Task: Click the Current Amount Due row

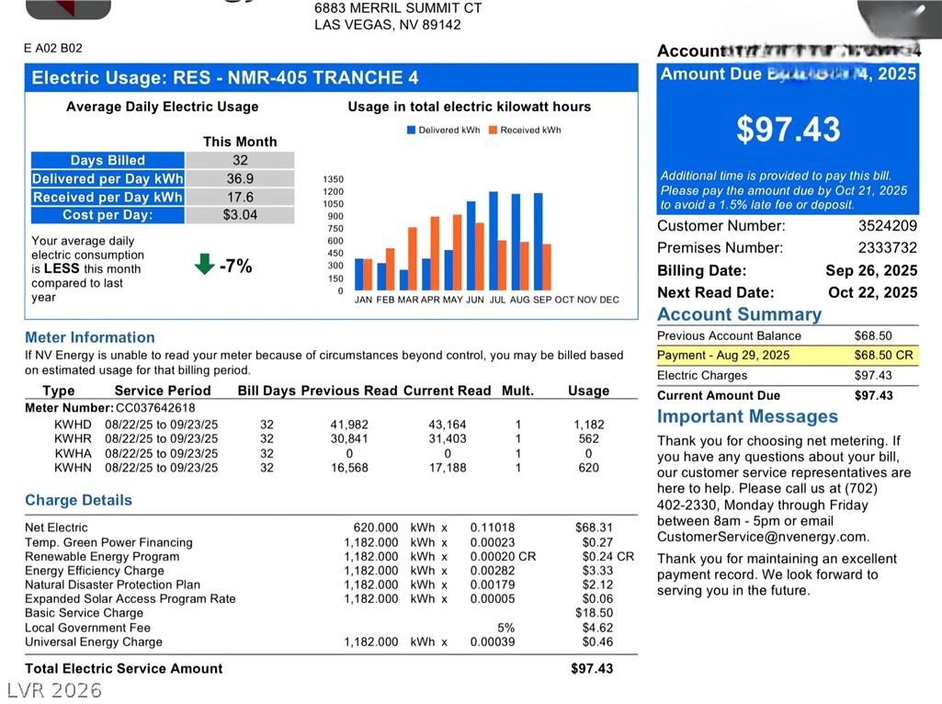Action: [787, 395]
